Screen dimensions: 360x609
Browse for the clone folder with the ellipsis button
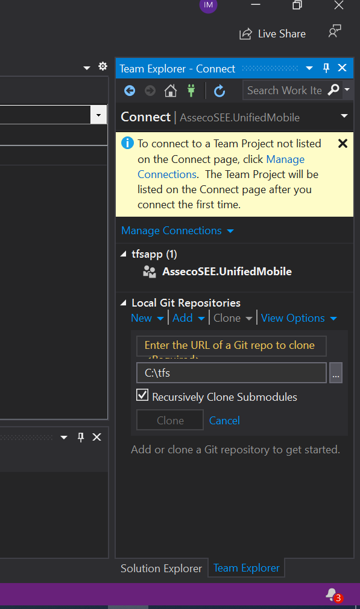[336, 373]
